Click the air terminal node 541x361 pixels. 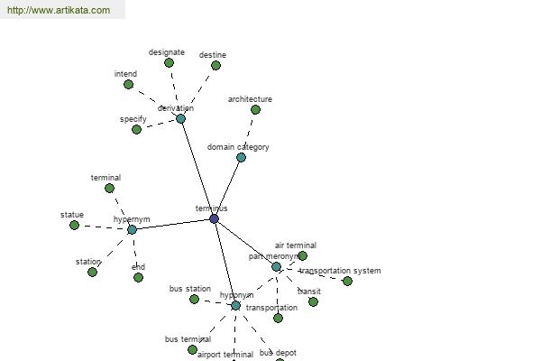pos(302,256)
